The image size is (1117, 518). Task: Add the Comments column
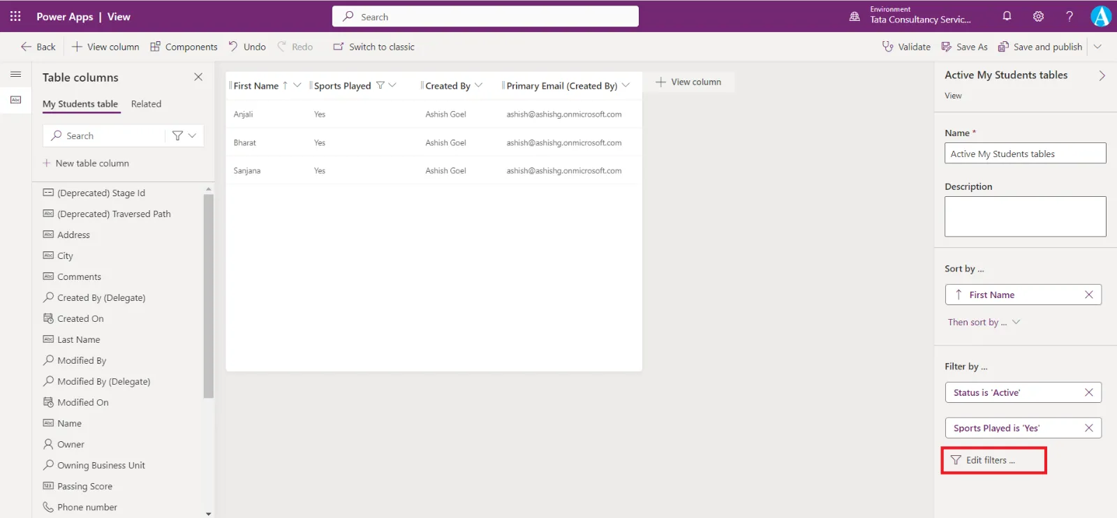[72, 276]
